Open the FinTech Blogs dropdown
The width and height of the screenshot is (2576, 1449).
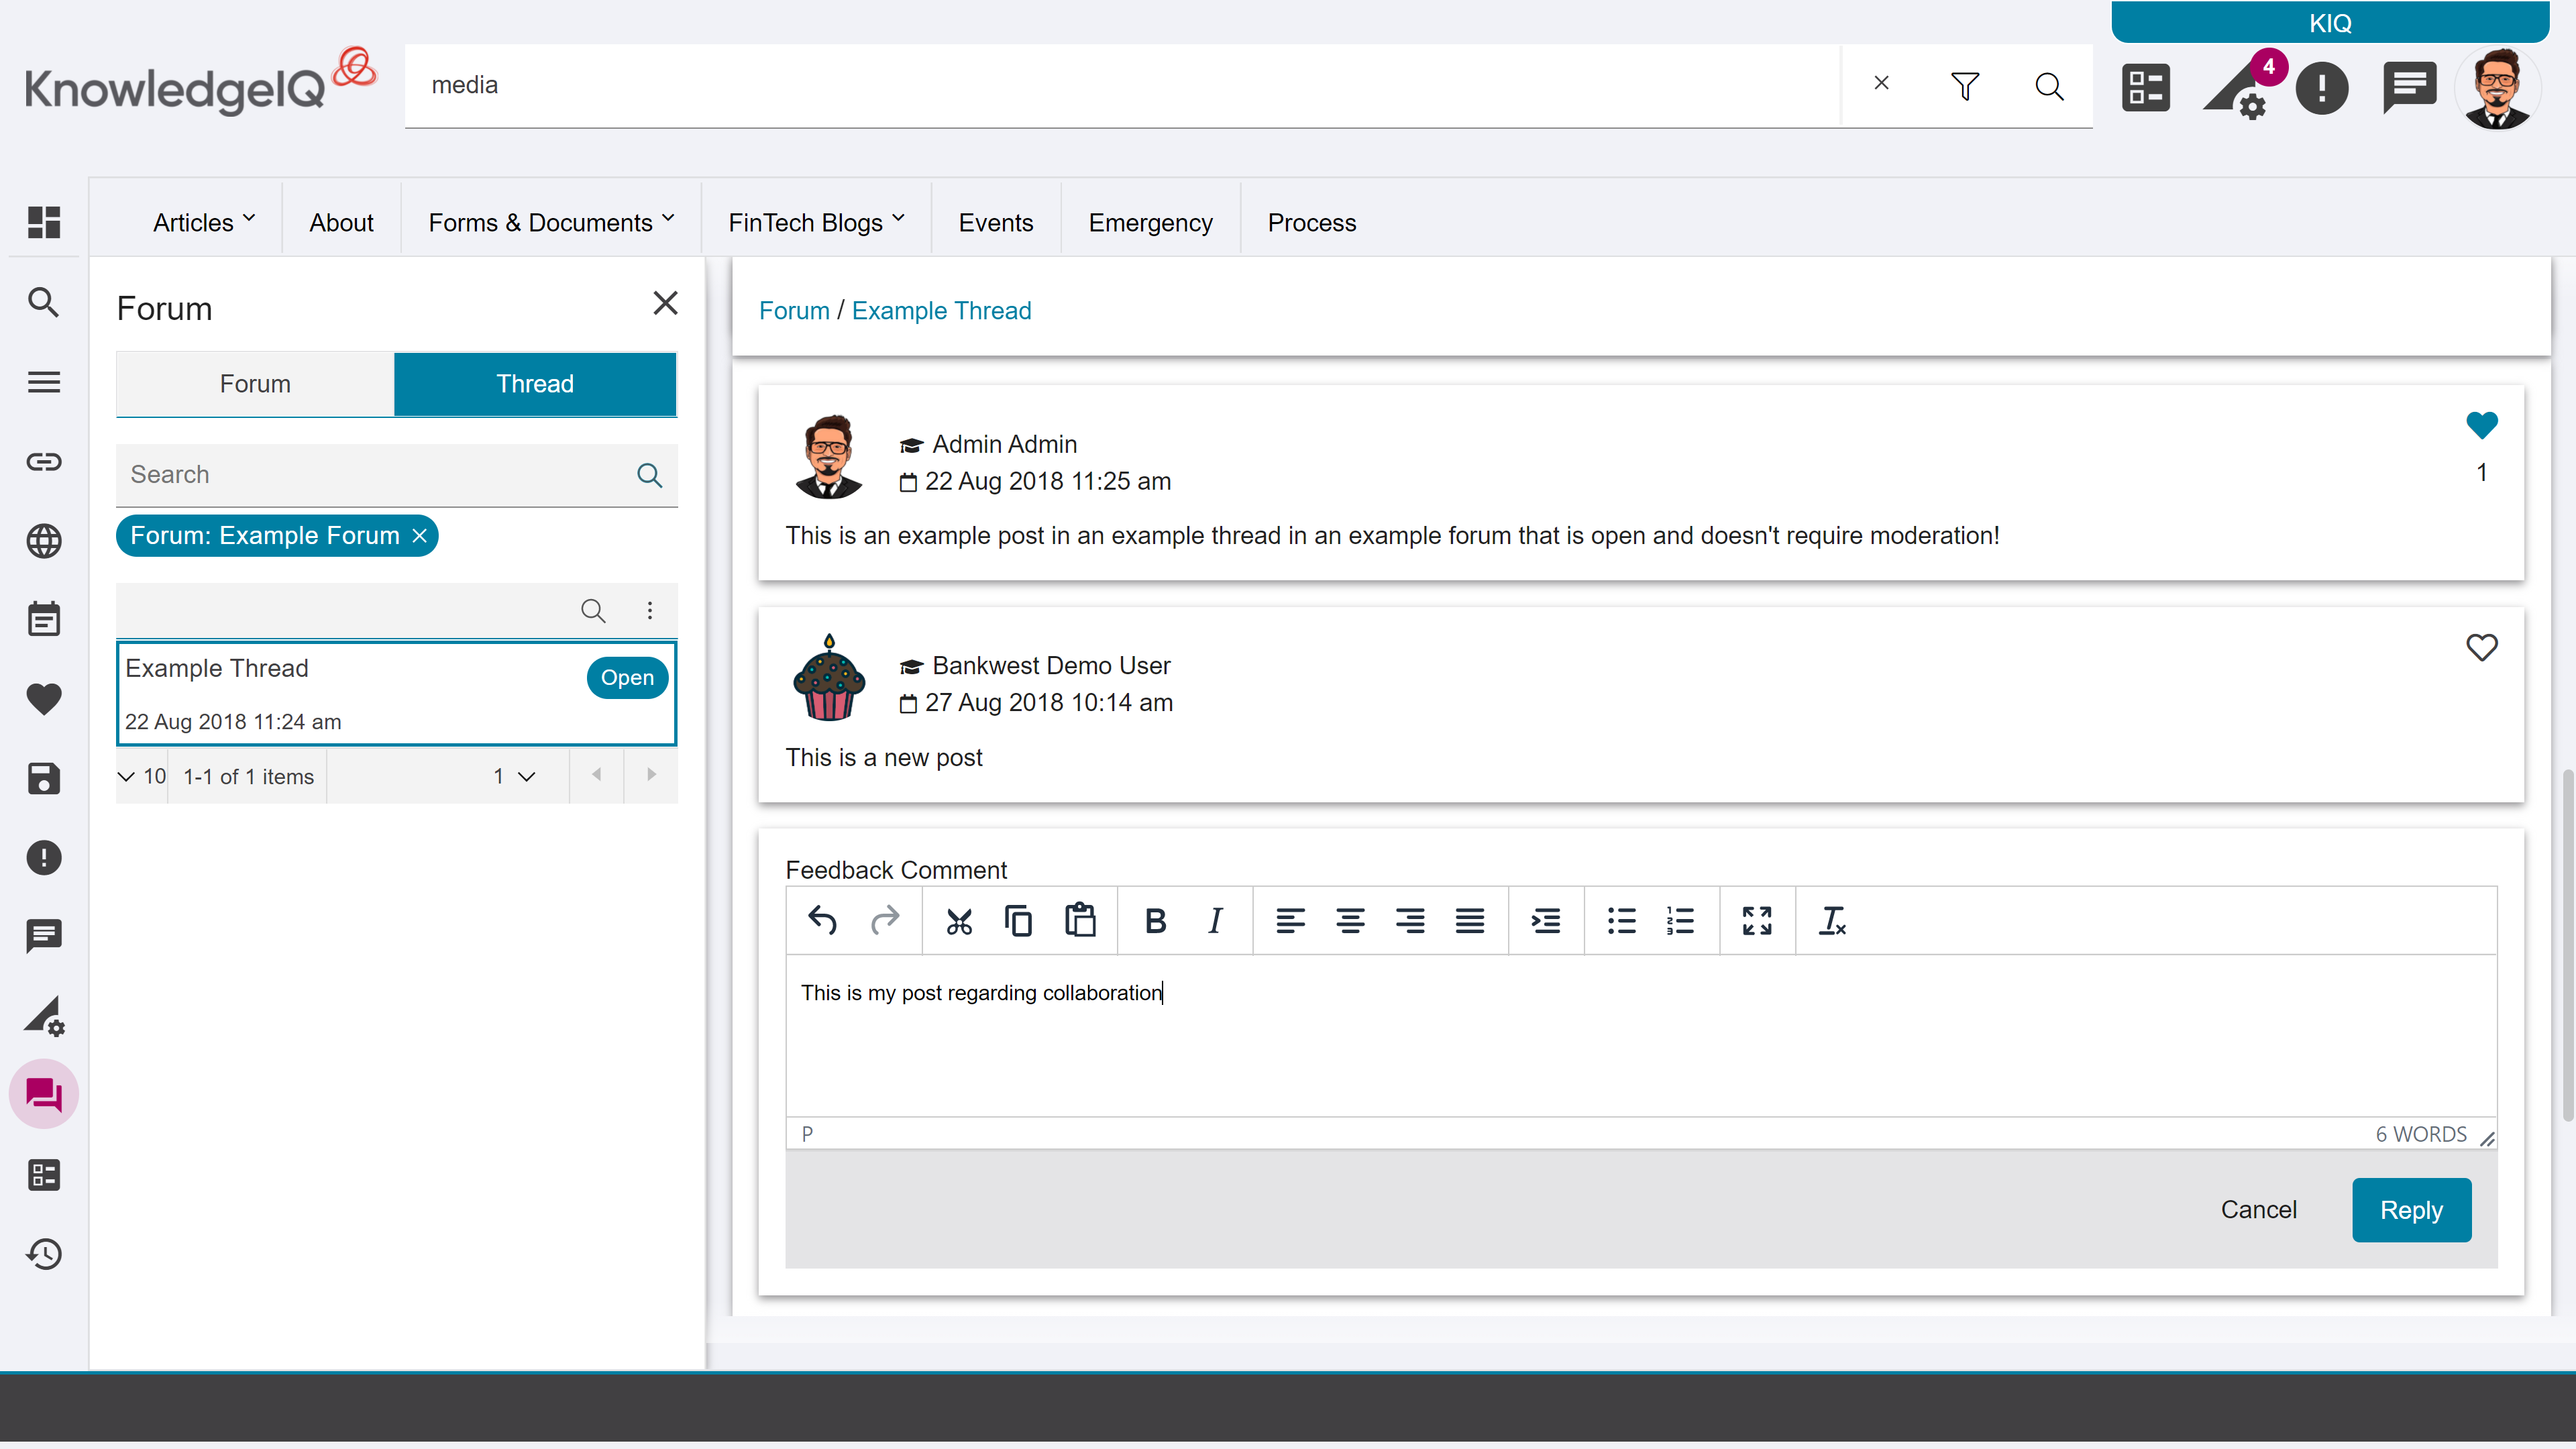(816, 222)
